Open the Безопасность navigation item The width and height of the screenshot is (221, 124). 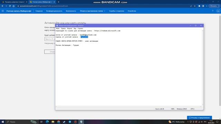71,11
